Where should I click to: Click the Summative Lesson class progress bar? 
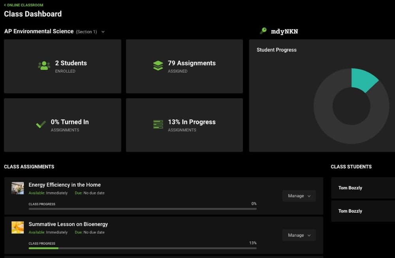pos(143,248)
